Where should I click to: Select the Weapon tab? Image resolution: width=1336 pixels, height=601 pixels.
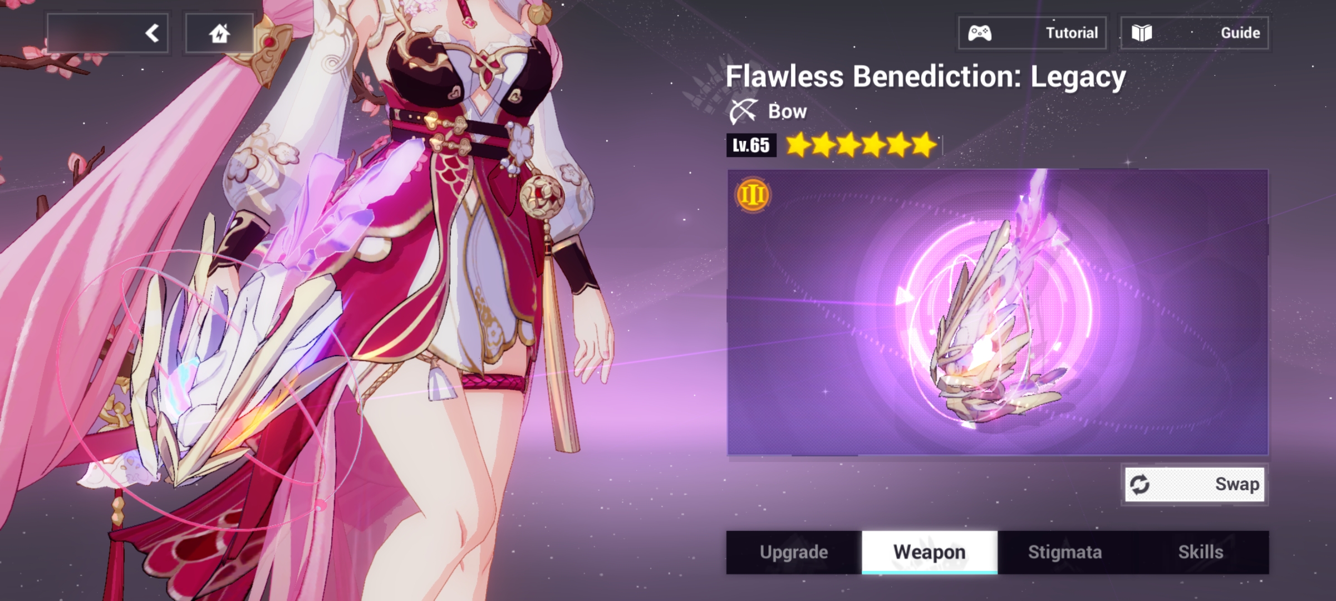pos(930,552)
